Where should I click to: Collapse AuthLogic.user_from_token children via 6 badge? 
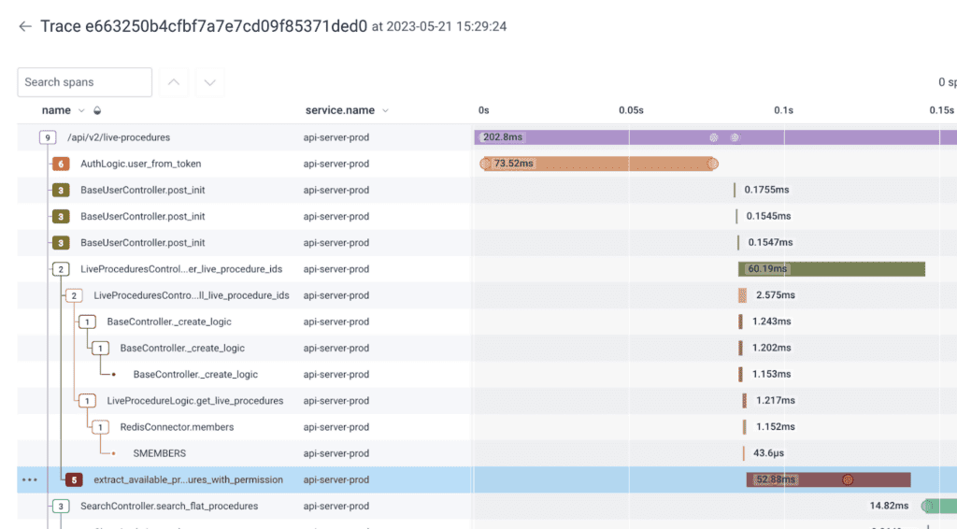61,164
